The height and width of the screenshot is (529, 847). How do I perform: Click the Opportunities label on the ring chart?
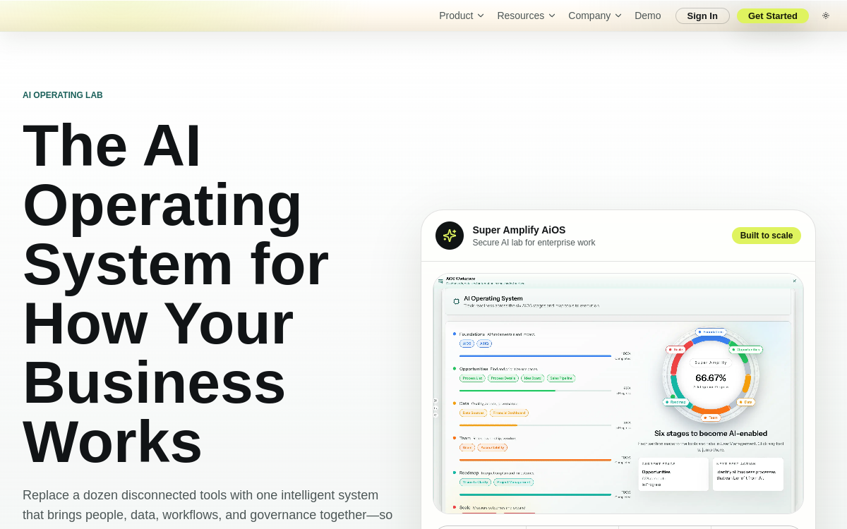746,350
